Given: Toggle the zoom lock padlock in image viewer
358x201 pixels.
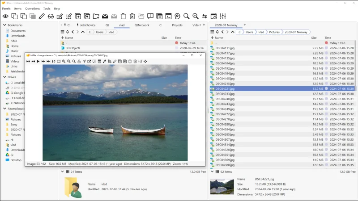Looking at the screenshot, I should coord(79,61).
